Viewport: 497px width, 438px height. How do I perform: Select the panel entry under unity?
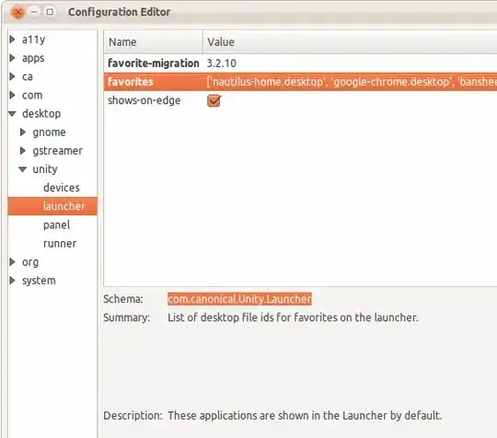[x=56, y=225]
